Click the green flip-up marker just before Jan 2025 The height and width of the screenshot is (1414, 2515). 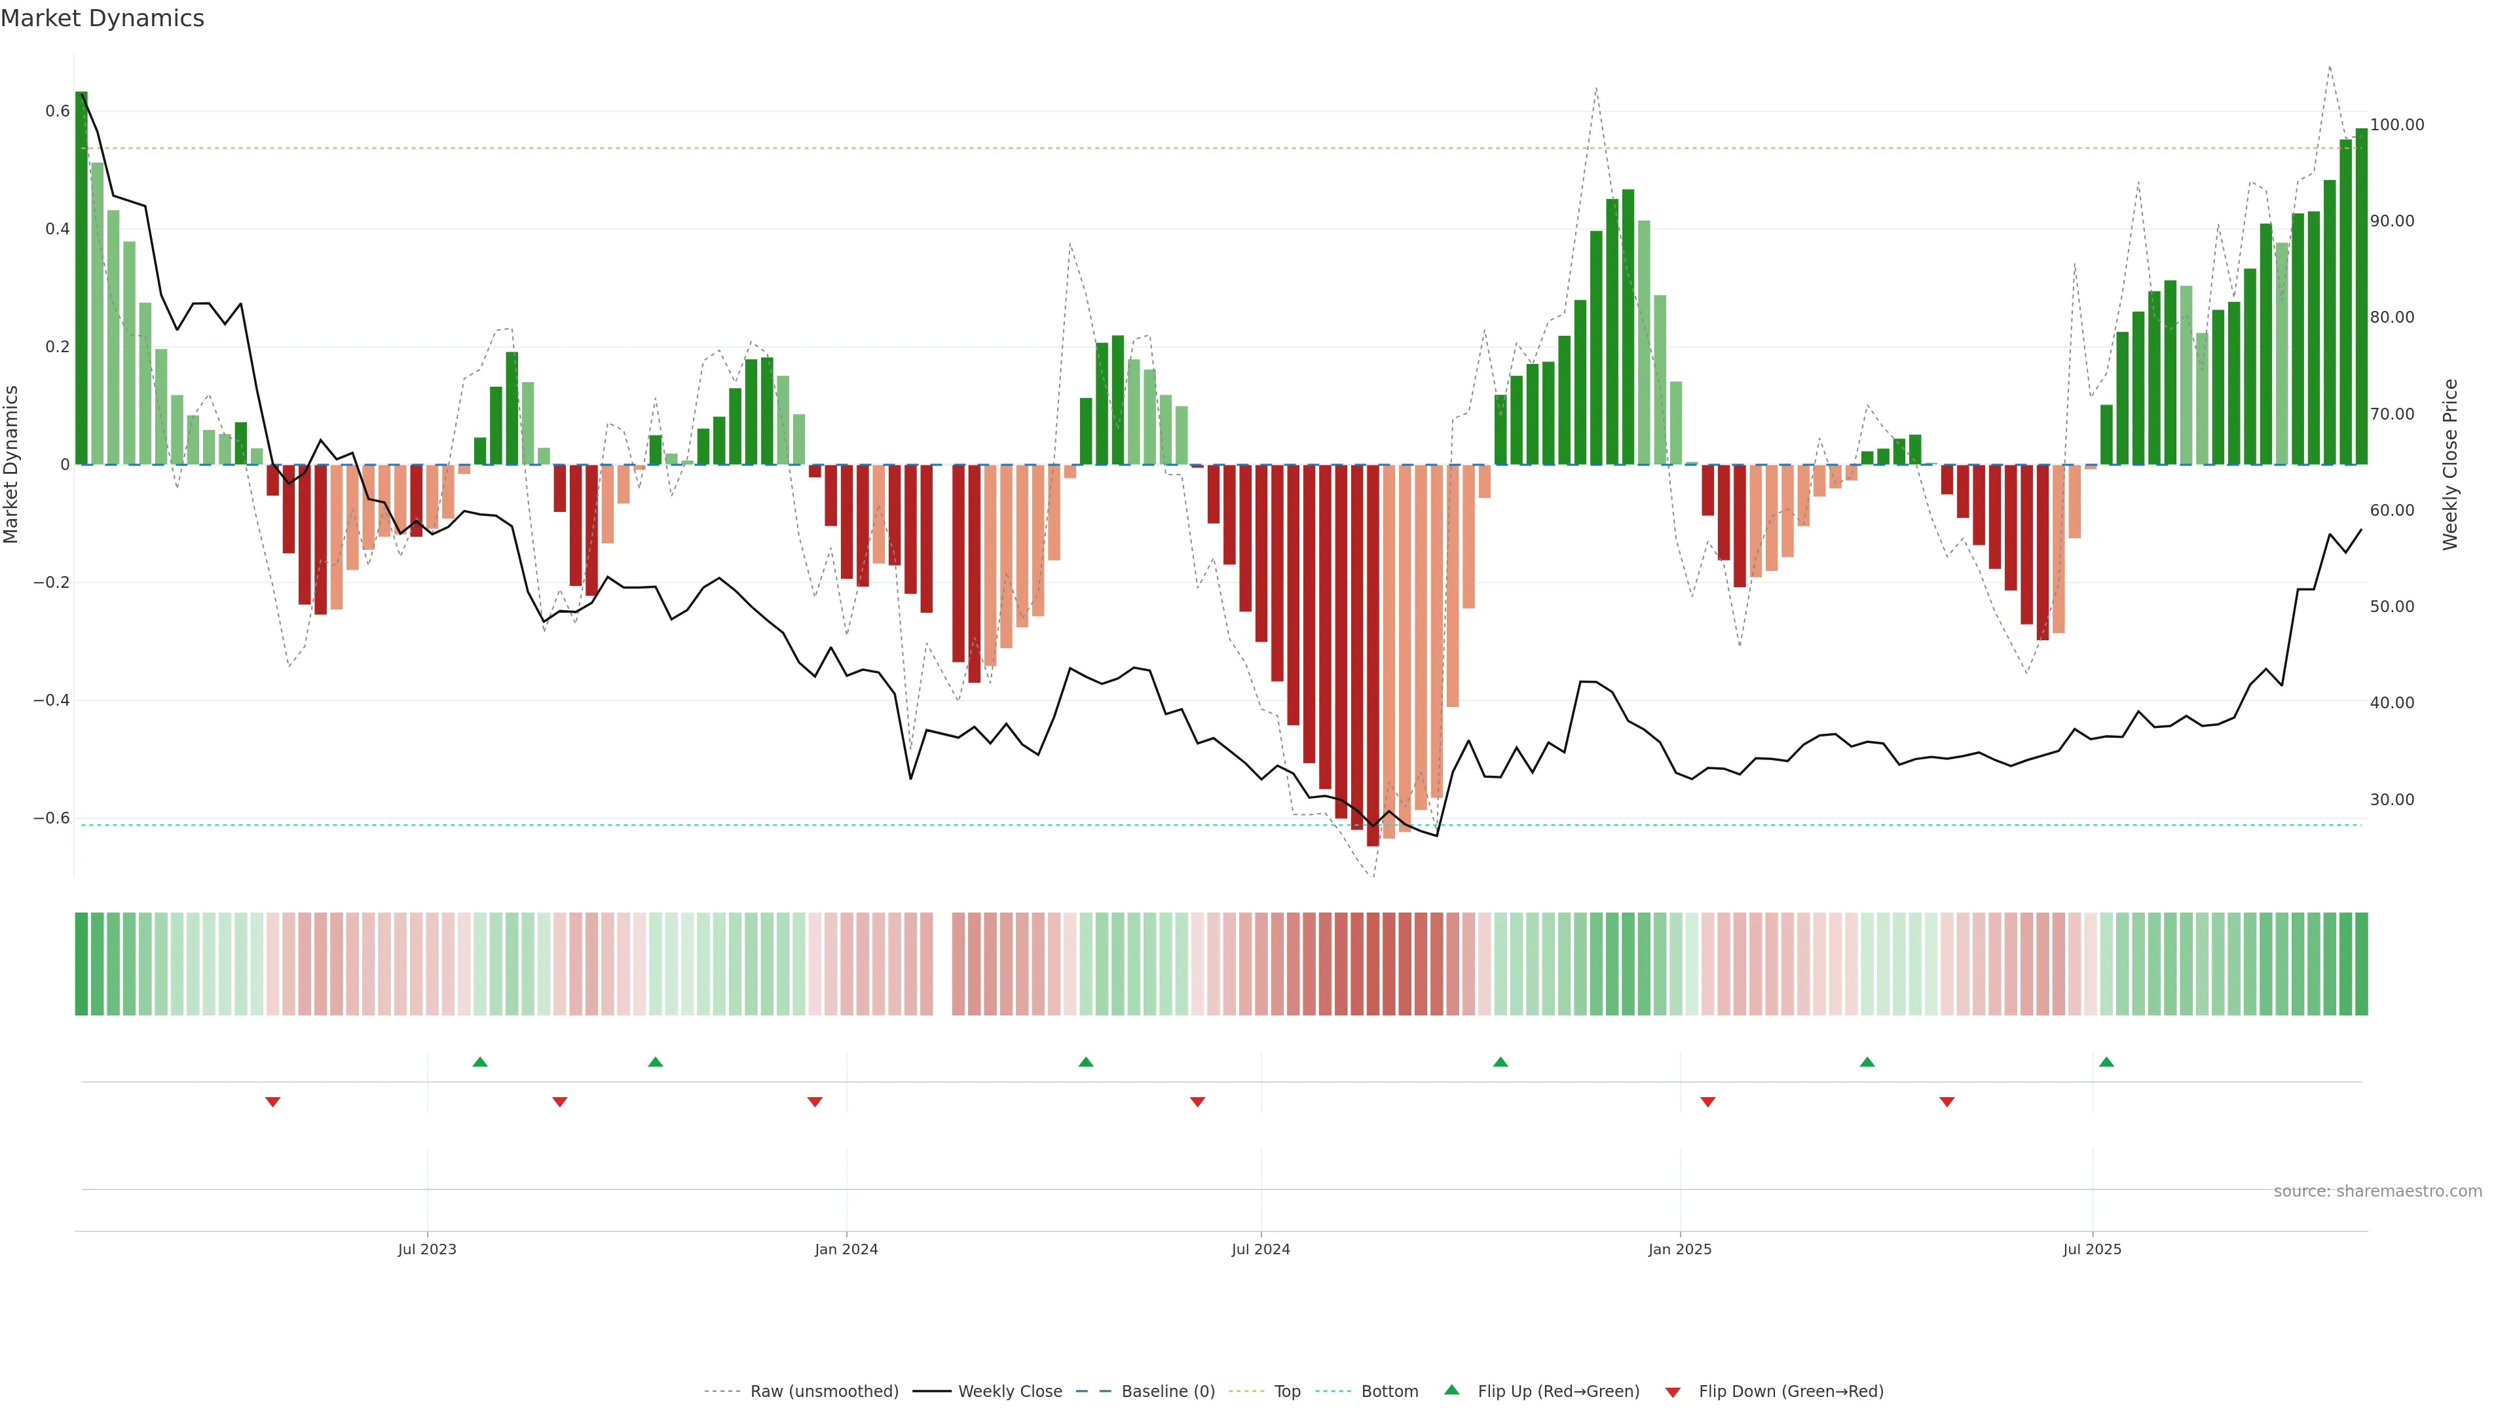coord(1500,1062)
